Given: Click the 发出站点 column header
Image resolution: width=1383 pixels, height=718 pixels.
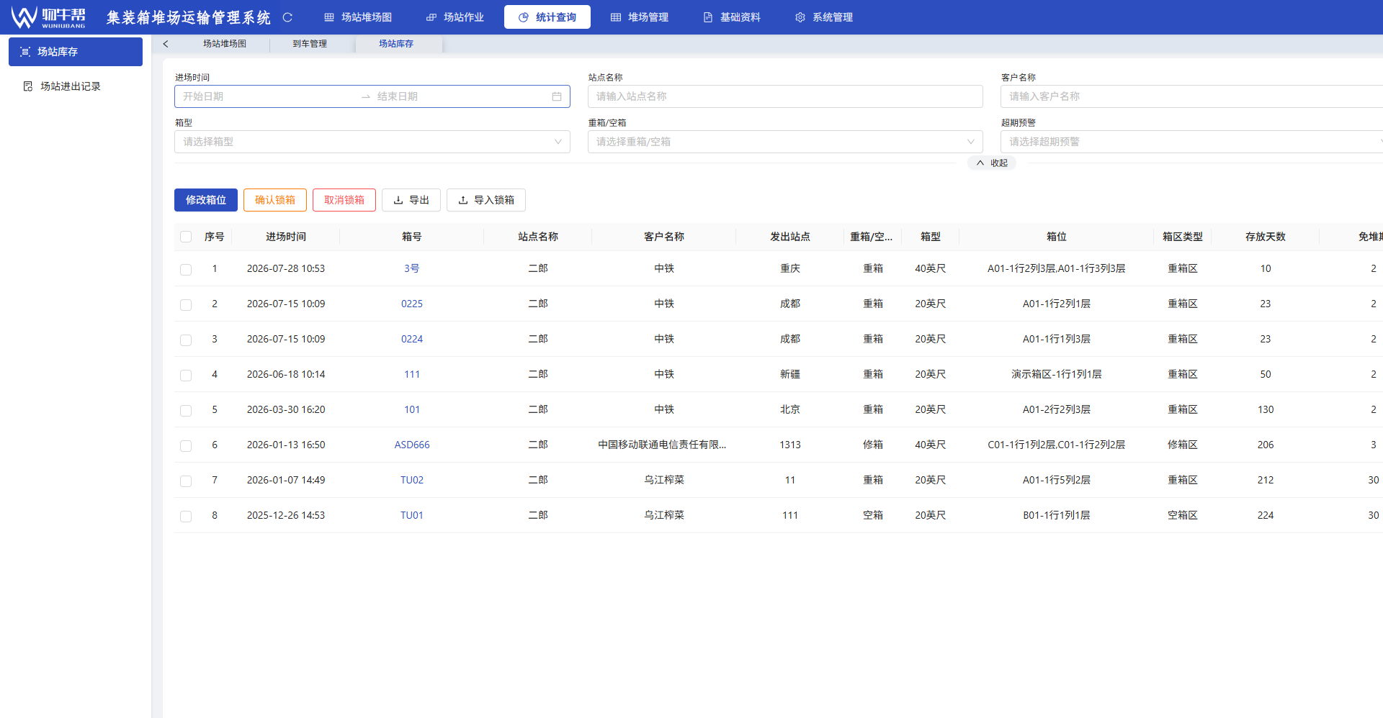Looking at the screenshot, I should (790, 237).
